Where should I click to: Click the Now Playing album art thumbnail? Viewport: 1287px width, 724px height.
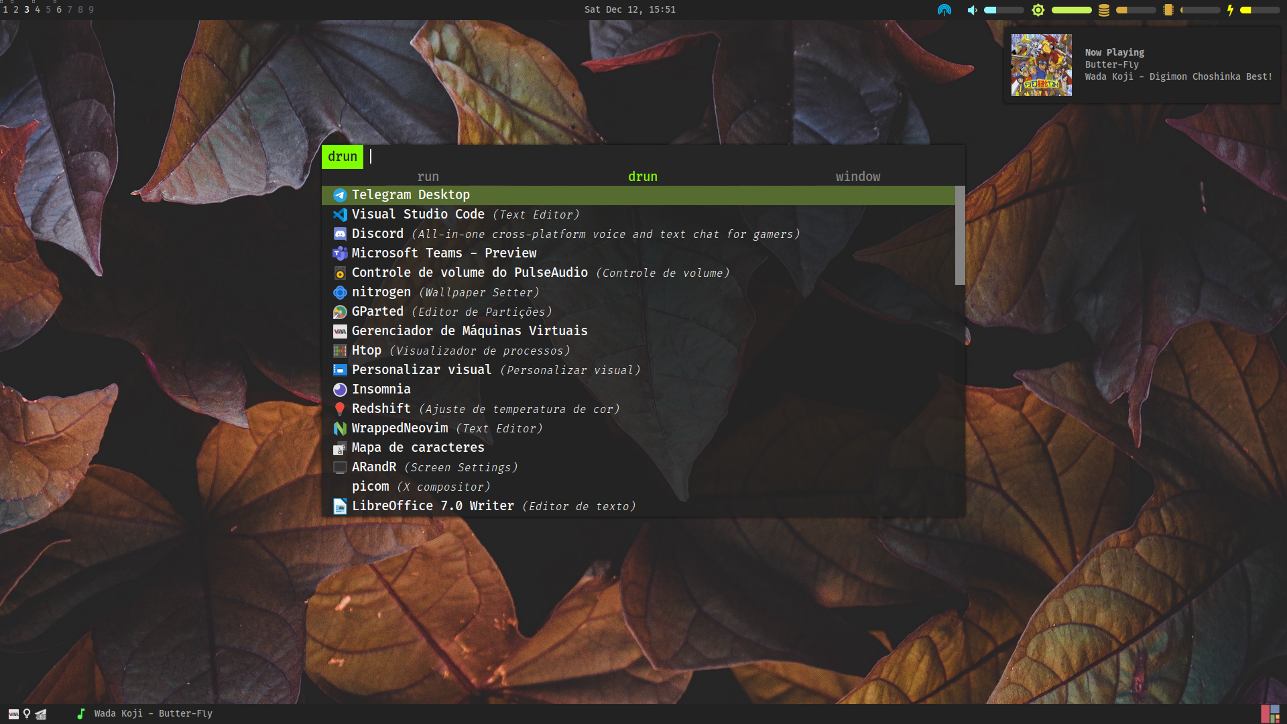pyautogui.click(x=1042, y=65)
